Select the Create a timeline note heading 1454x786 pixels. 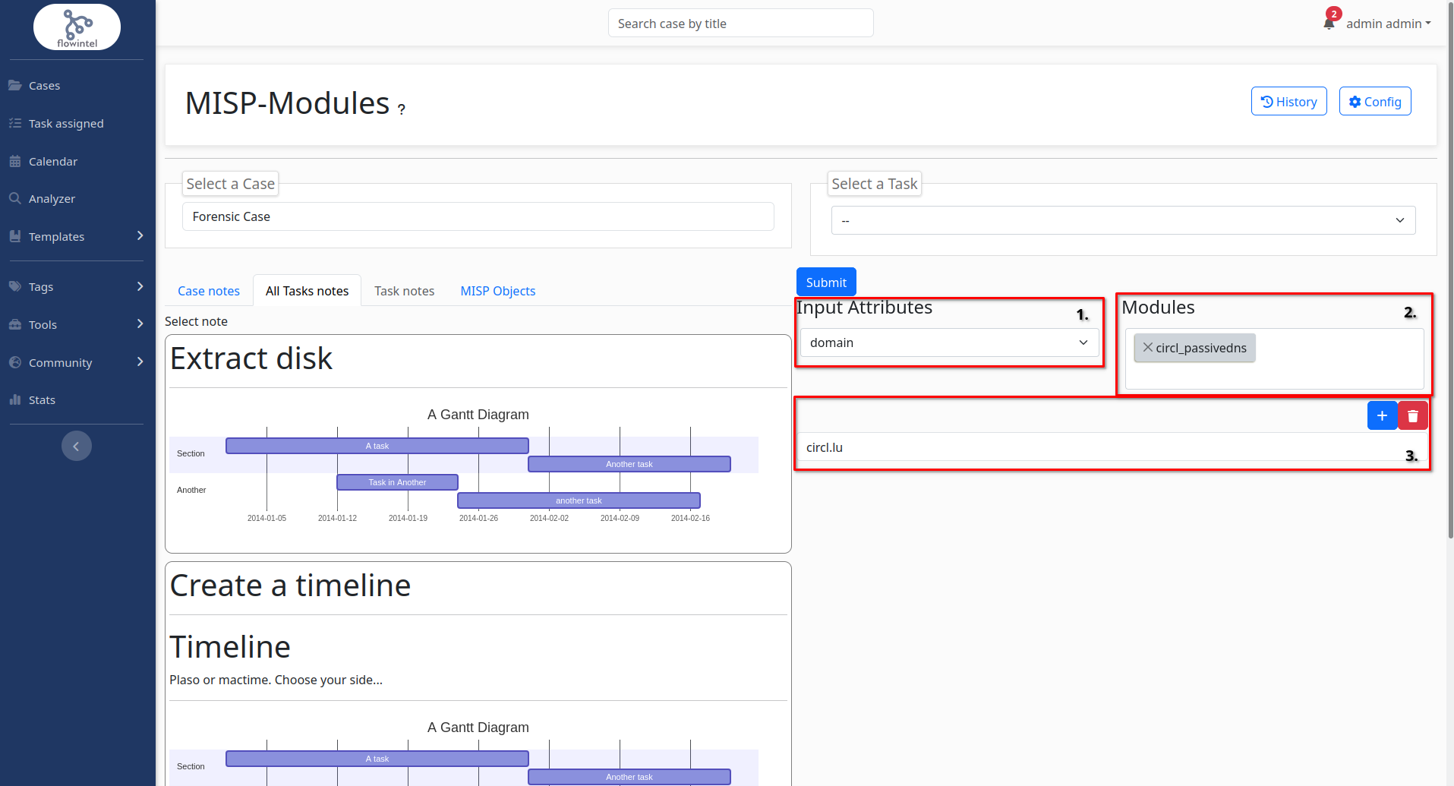click(x=290, y=586)
